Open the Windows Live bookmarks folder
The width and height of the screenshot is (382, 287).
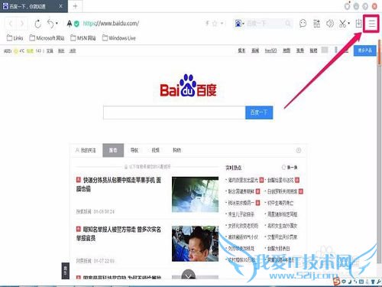119,38
